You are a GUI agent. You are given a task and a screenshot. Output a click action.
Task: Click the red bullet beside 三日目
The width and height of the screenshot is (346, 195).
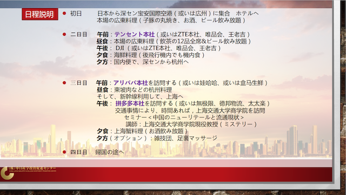pos(64,83)
